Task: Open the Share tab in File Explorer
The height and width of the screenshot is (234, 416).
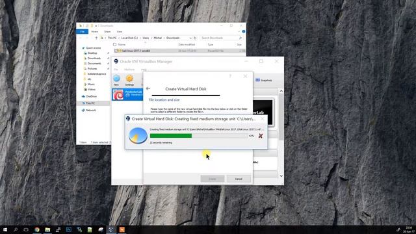Action: [107, 32]
